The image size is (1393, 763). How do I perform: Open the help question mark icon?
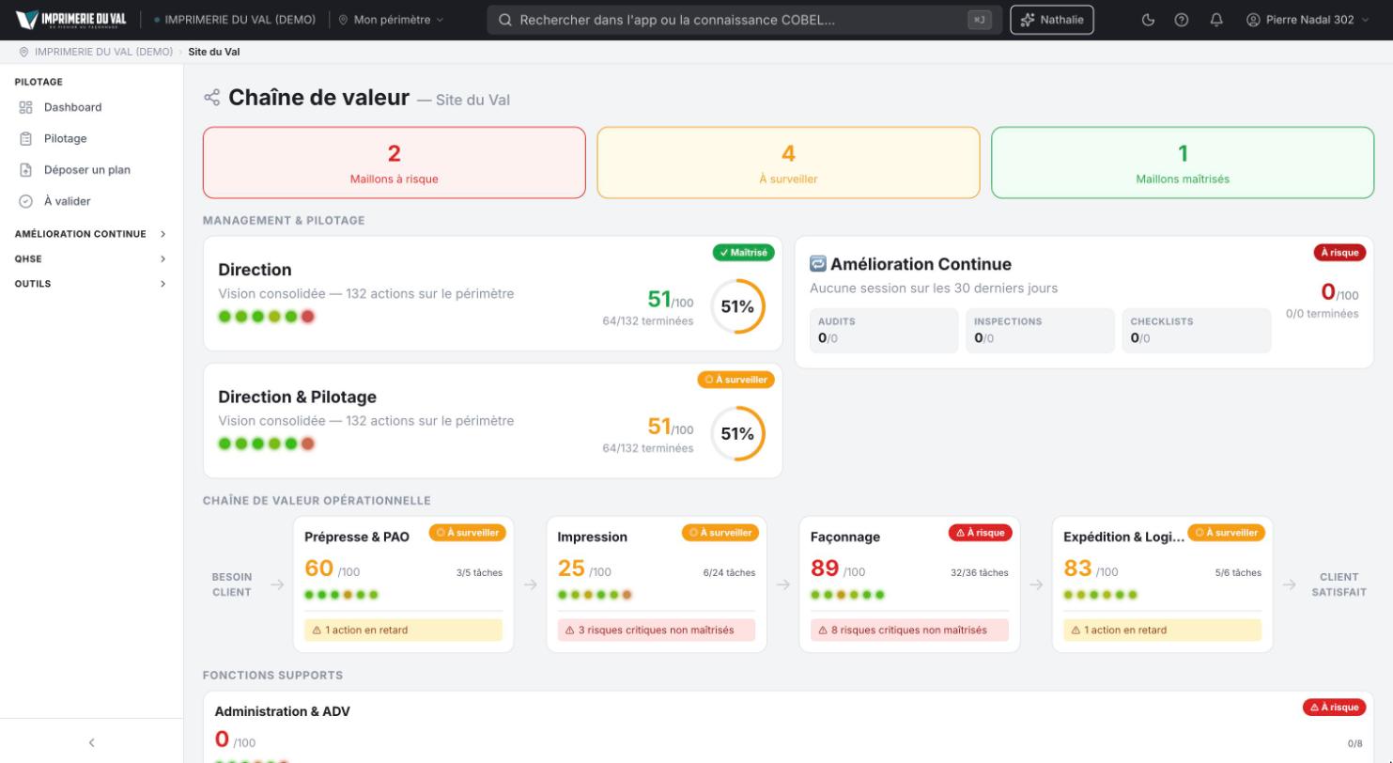(x=1182, y=20)
